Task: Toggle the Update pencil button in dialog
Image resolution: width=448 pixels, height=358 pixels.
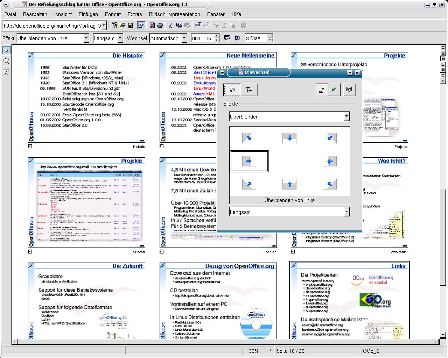Action: click(321, 90)
